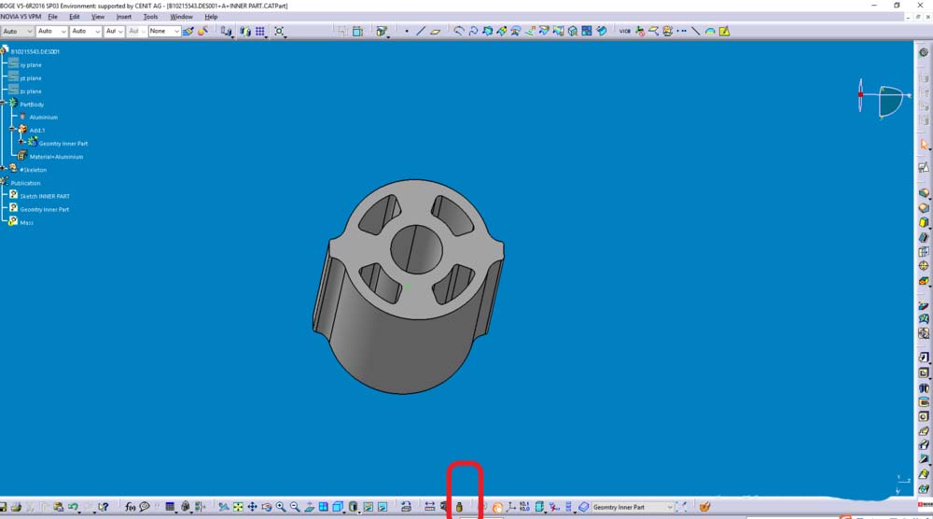Screen dimensions: 933x519
Task: Click the Zoom In magnifier
Action: [281, 507]
